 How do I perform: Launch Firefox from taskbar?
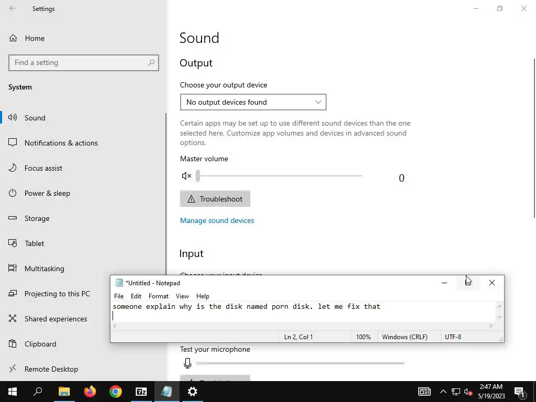point(90,392)
